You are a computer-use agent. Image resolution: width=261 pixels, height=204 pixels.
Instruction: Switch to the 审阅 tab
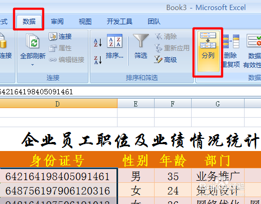coord(57,22)
